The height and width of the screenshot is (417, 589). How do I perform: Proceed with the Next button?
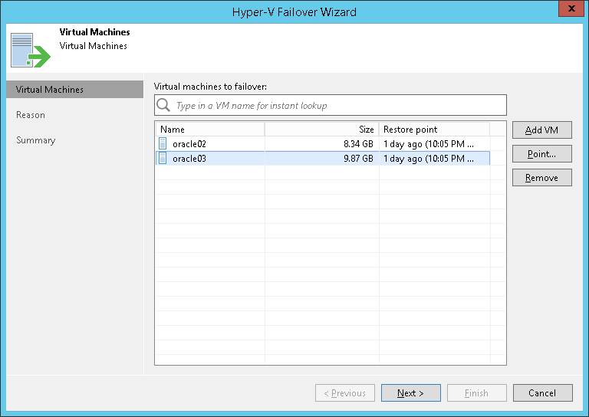coord(410,393)
